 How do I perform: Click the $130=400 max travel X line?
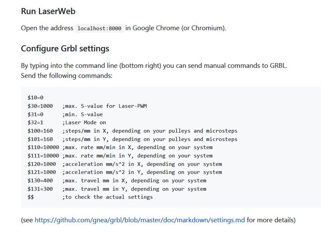pos(117,180)
